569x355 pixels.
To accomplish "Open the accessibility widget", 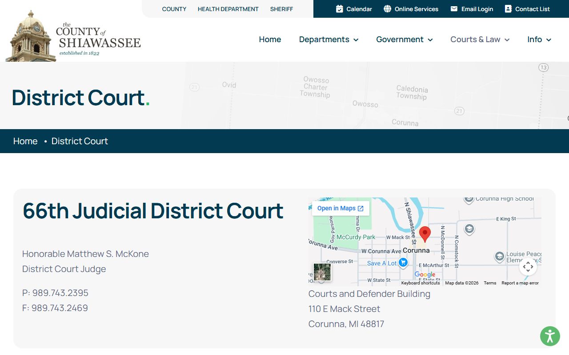I will tap(550, 336).
